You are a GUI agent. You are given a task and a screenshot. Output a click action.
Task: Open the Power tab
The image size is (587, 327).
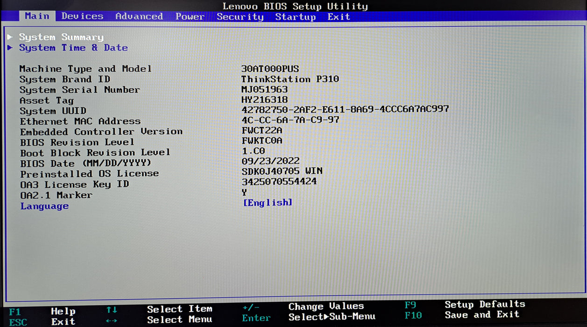[x=190, y=16]
